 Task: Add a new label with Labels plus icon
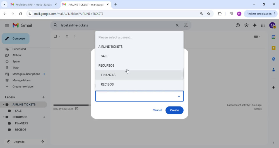(44, 97)
